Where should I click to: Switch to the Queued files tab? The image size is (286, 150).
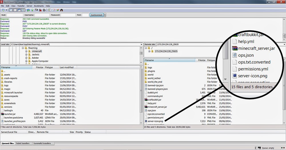(8, 143)
